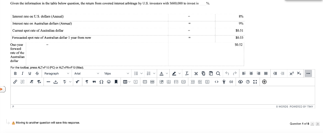
Task: Open the special characters Omega picker
Action: tap(101, 82)
